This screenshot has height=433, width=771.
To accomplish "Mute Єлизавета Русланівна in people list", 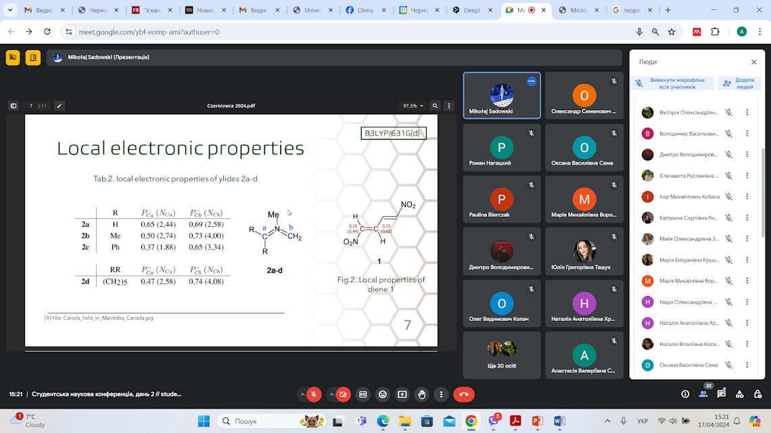I will (x=728, y=176).
